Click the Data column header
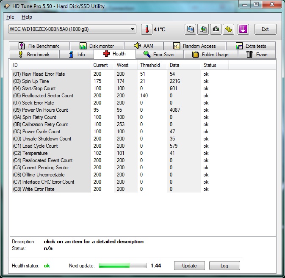285x278 pixels. (184, 65)
